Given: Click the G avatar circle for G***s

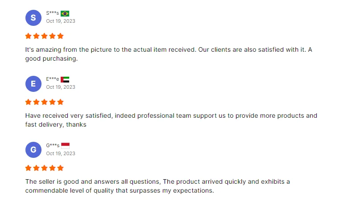Looking at the screenshot, I should tap(33, 150).
